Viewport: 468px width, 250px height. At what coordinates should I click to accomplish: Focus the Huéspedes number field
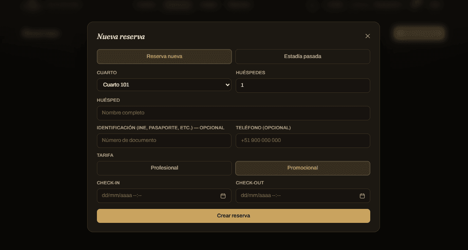[303, 86]
